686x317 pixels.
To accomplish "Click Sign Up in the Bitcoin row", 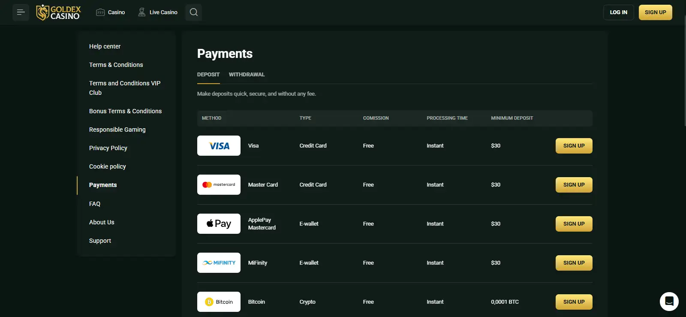I will coord(574,302).
